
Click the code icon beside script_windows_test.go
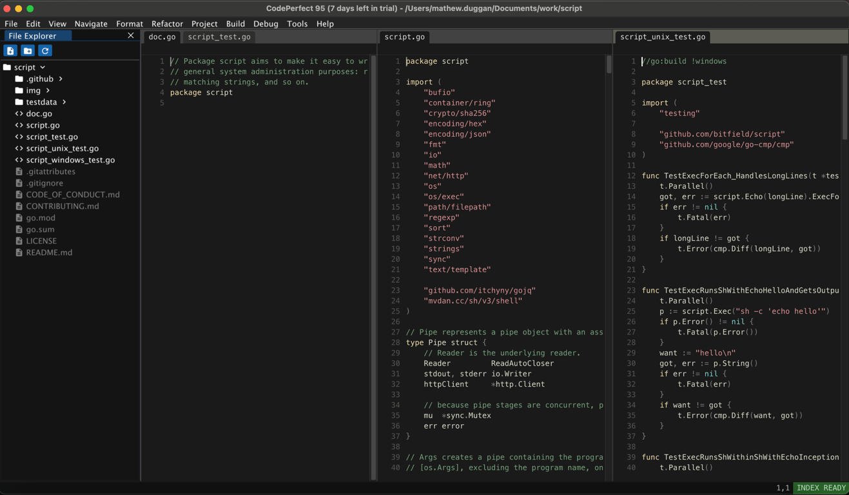coord(19,160)
